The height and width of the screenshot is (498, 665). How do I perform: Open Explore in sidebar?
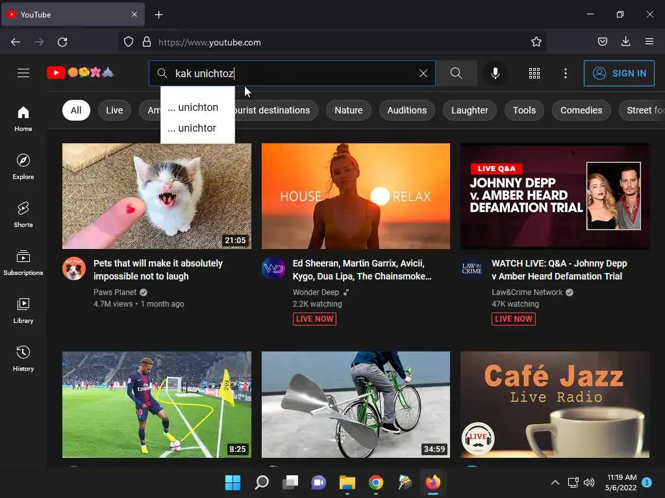pos(23,167)
